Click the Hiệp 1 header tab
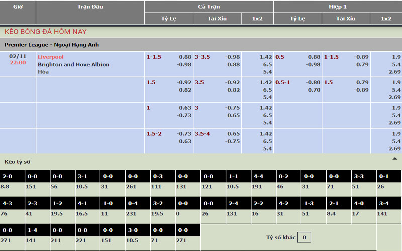Screen dimensions: 402x251 click(338, 7)
